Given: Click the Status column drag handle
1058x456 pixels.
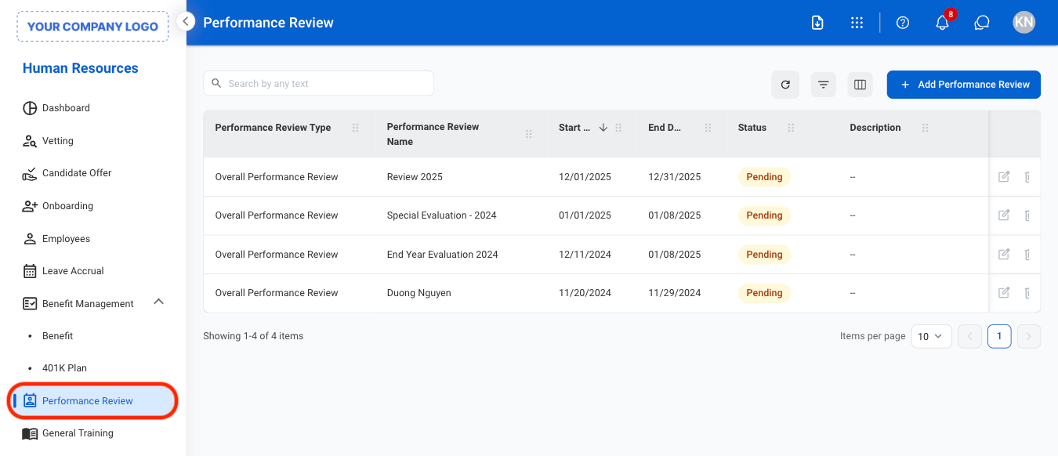Looking at the screenshot, I should [x=791, y=128].
